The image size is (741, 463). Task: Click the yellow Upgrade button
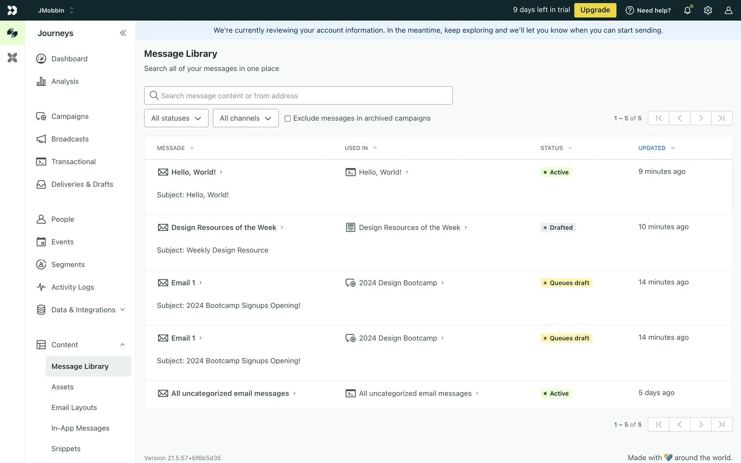[x=595, y=10]
